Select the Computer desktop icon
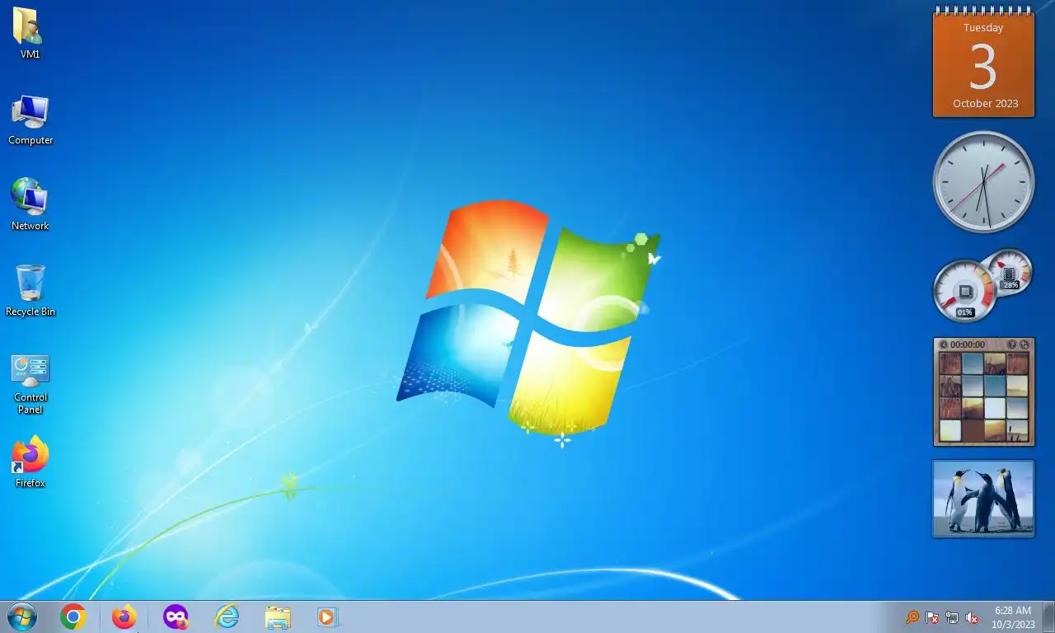1055x633 pixels. (30, 120)
